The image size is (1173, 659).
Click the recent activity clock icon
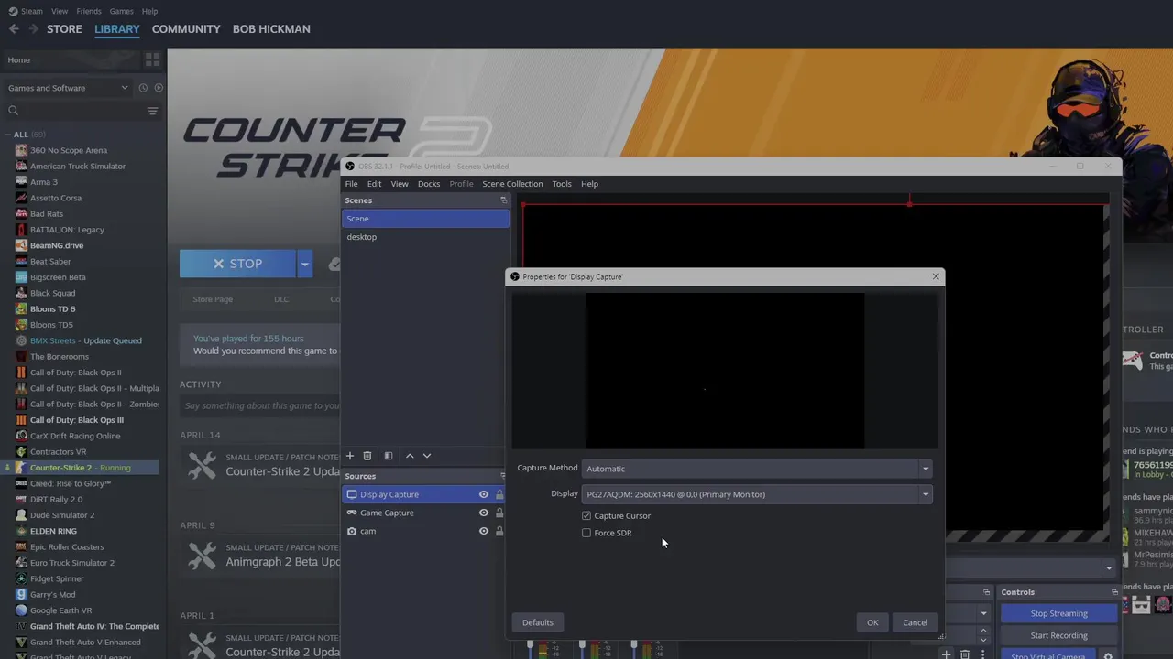pos(143,88)
